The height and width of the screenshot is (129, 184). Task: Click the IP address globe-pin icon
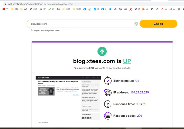pyautogui.click(x=108, y=93)
